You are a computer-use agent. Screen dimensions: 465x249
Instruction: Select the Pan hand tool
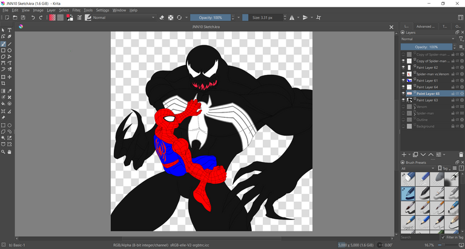(x=10, y=152)
